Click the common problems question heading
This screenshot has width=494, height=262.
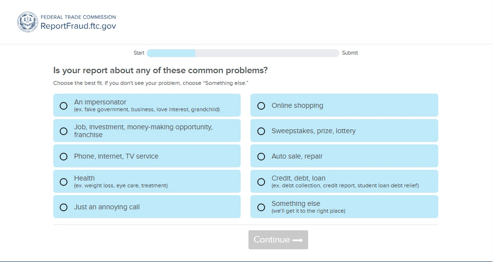point(160,70)
